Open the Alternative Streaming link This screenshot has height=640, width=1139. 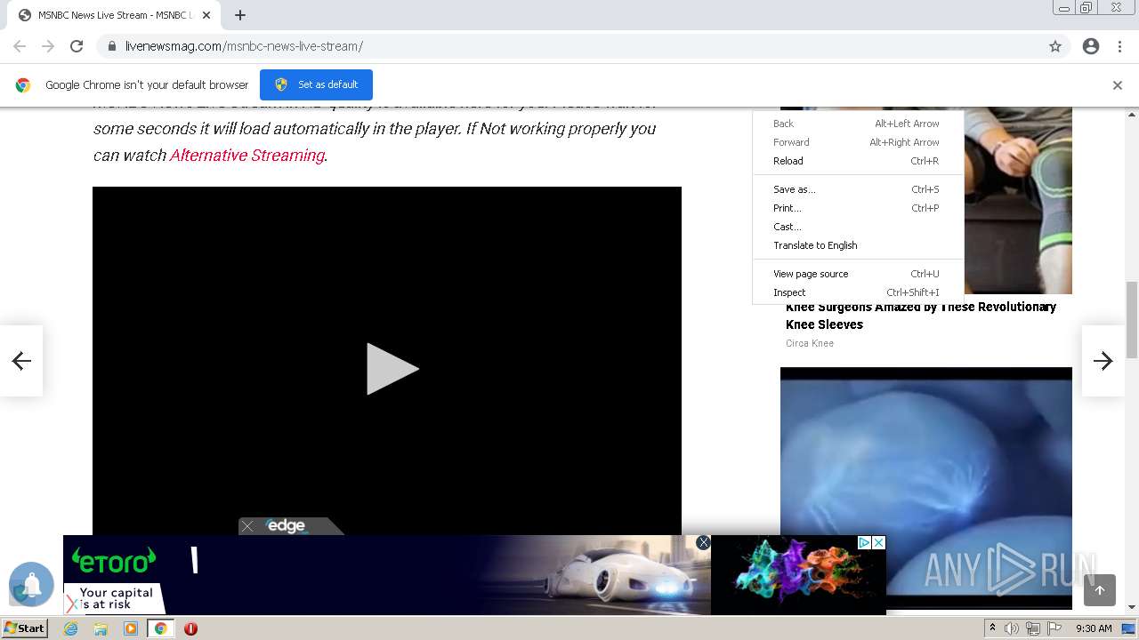tap(246, 155)
